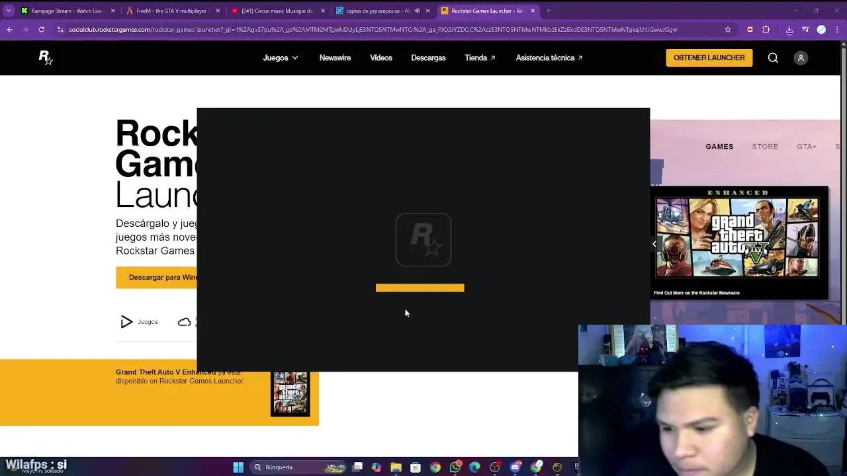Click the Rockstar Games logo in header
Image resolution: width=847 pixels, height=476 pixels.
click(x=45, y=58)
